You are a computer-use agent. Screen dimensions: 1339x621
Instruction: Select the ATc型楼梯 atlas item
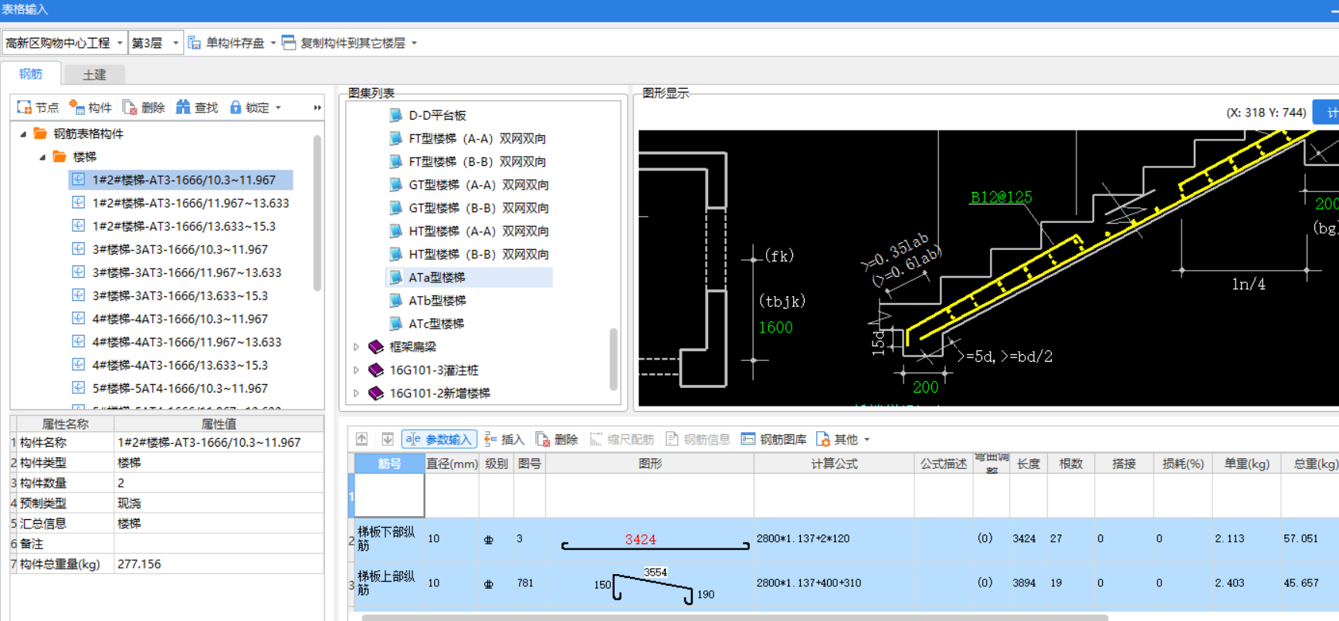(437, 323)
